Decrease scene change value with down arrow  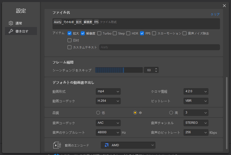pyautogui.click(x=156, y=71)
